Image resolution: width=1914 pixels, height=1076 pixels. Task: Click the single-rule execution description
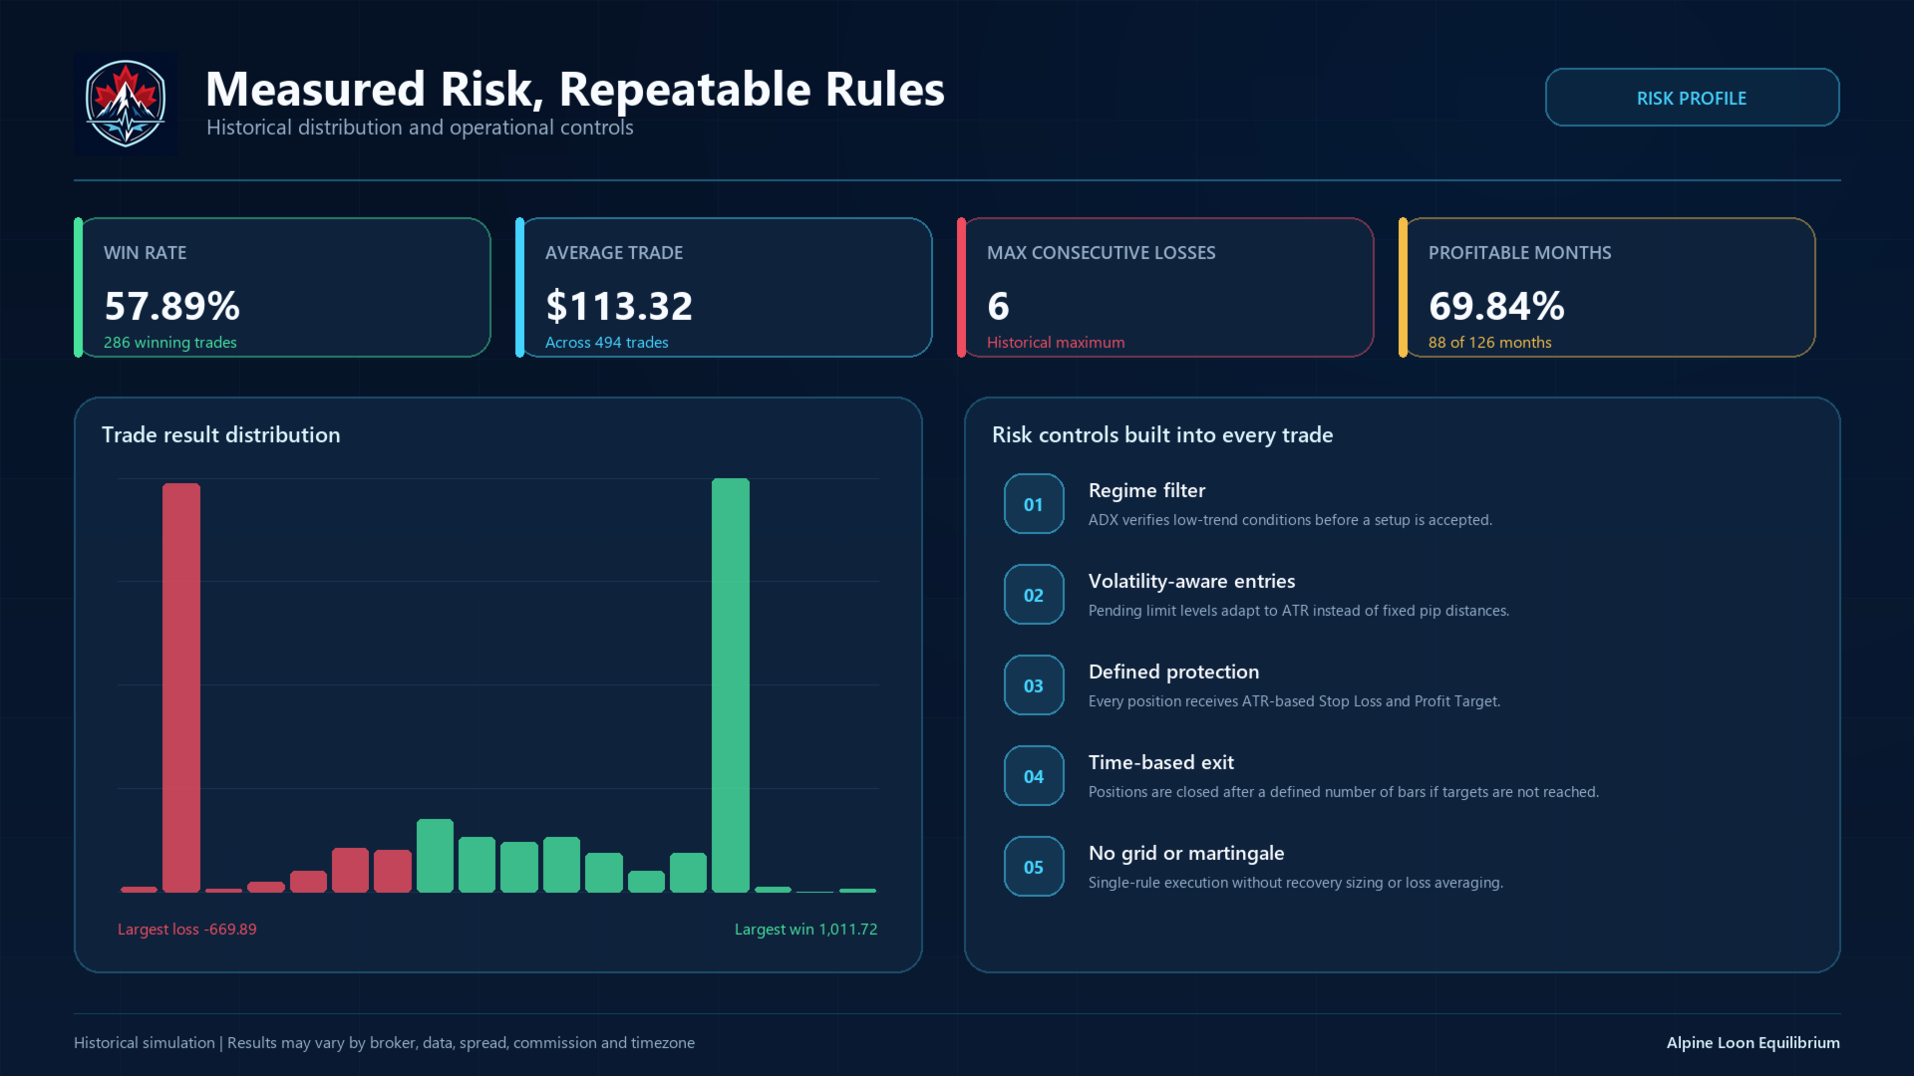click(1296, 883)
